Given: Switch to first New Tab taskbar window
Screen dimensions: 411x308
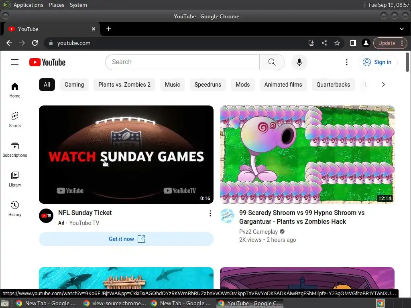Looking at the screenshot, I should point(46,303).
